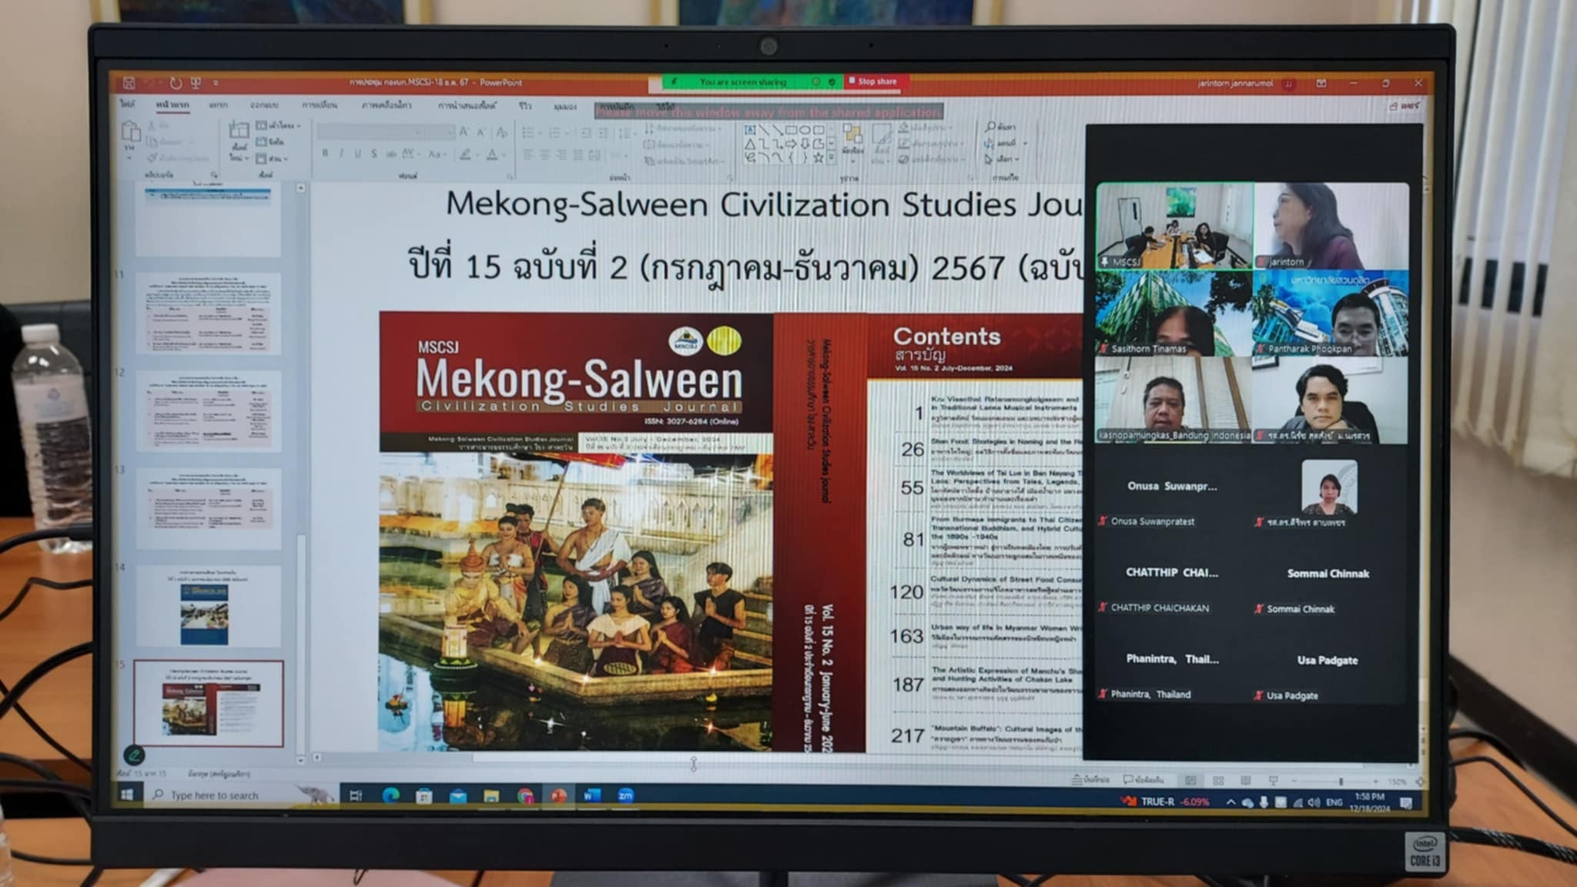Select slide 14 thumbnail with blue cover
The height and width of the screenshot is (887, 1577).
[x=208, y=605]
